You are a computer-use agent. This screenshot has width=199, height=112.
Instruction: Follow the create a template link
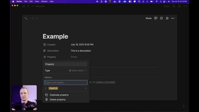105,82
